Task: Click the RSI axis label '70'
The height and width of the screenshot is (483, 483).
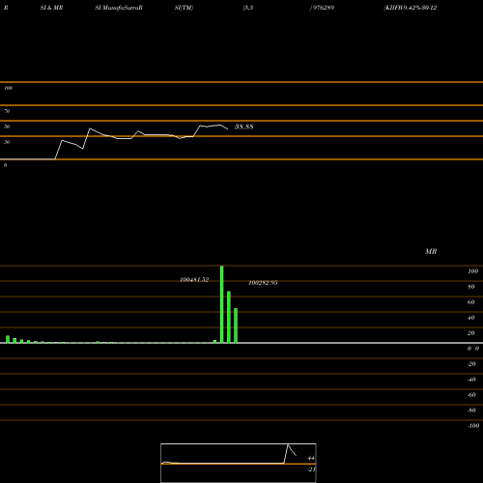Action: pos(7,111)
